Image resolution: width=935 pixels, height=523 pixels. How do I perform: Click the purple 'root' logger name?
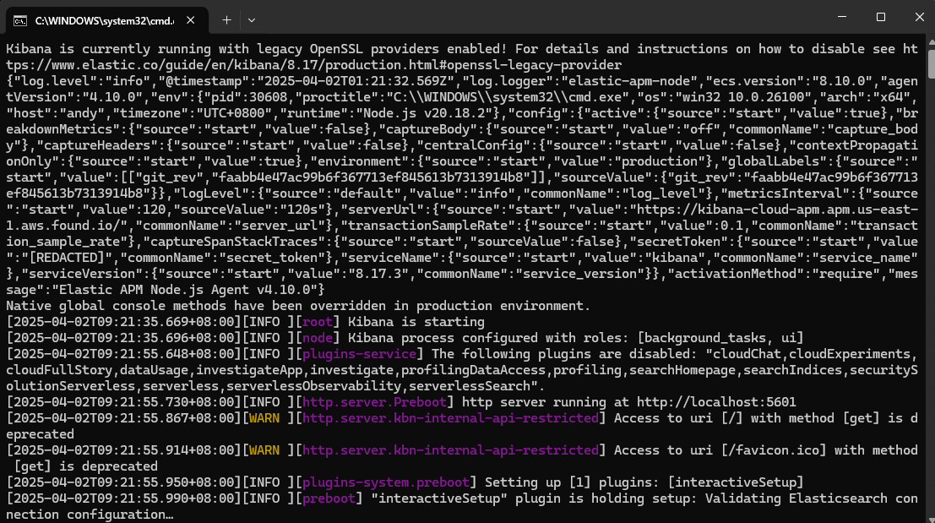click(318, 322)
